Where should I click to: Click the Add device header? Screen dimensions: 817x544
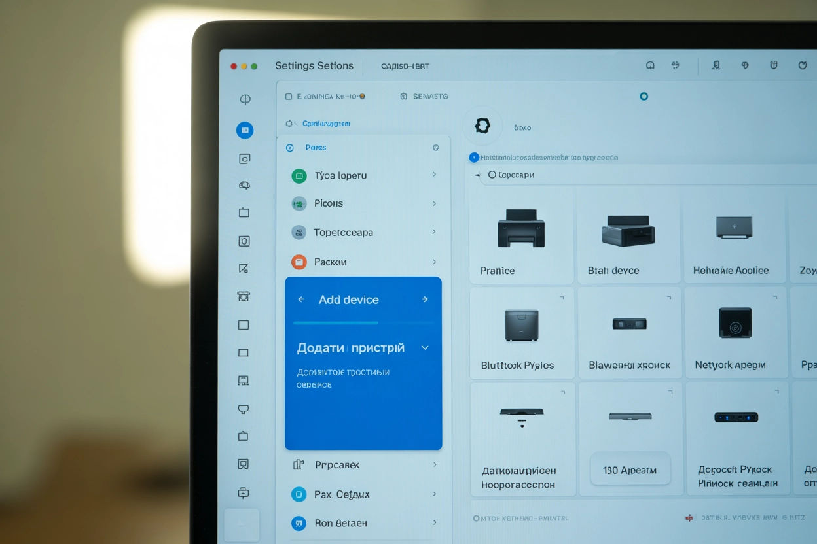pos(349,299)
